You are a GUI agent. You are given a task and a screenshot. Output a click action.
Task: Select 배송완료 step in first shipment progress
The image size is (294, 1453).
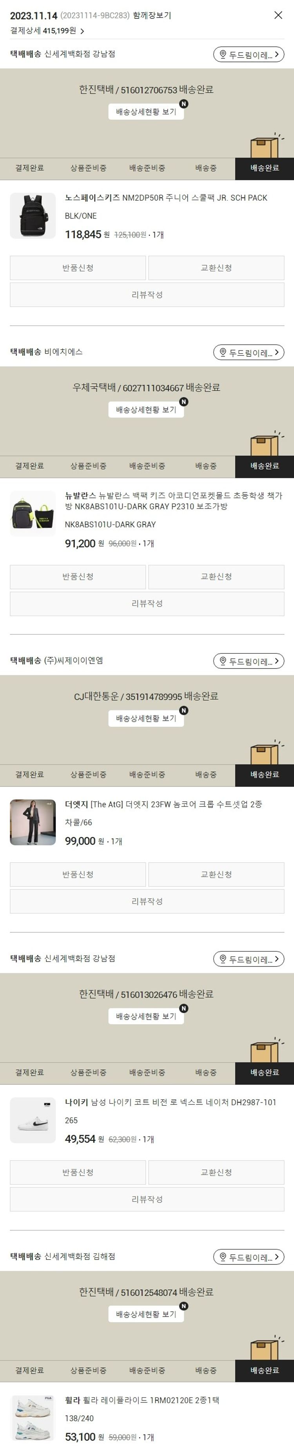coord(265,168)
